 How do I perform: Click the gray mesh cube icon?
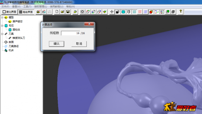tap(173, 12)
